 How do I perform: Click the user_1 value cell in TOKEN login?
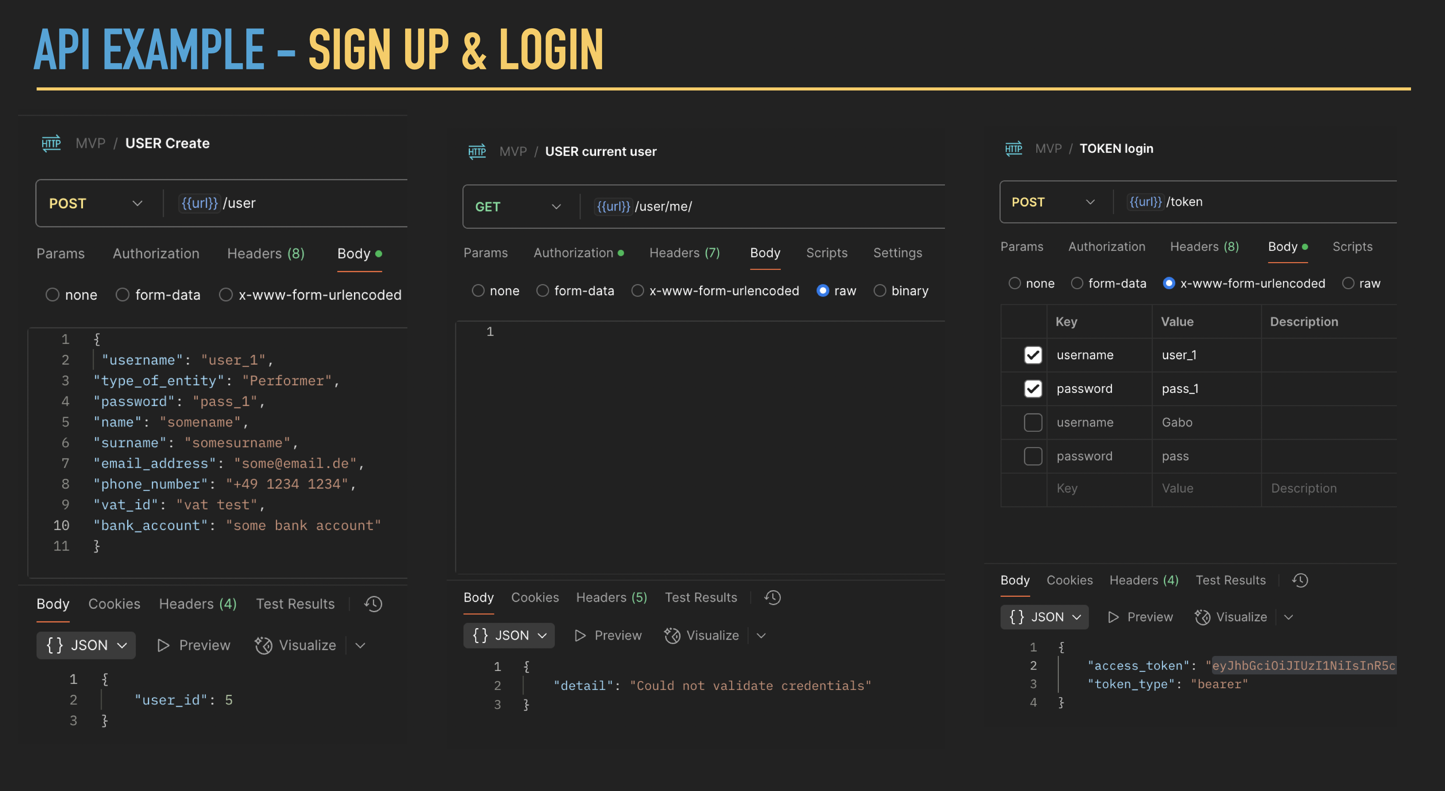(1206, 355)
